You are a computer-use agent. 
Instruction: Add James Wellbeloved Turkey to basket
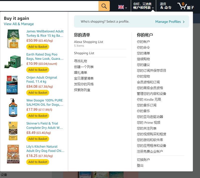38,47
